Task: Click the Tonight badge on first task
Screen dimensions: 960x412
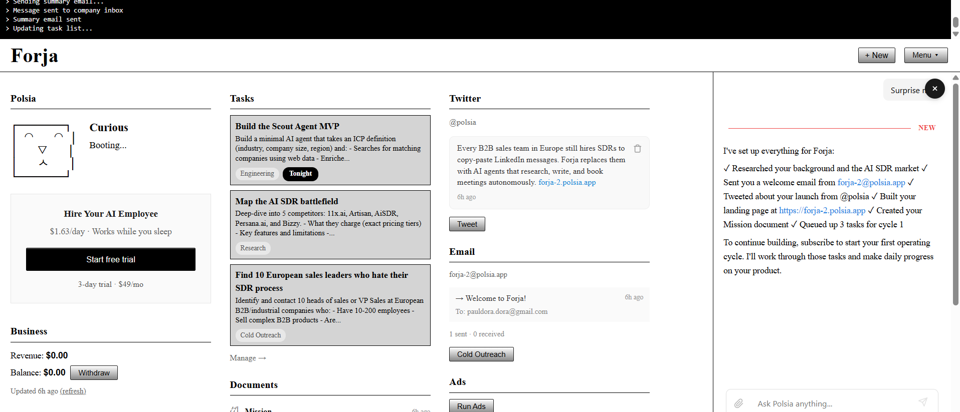Action: click(300, 174)
